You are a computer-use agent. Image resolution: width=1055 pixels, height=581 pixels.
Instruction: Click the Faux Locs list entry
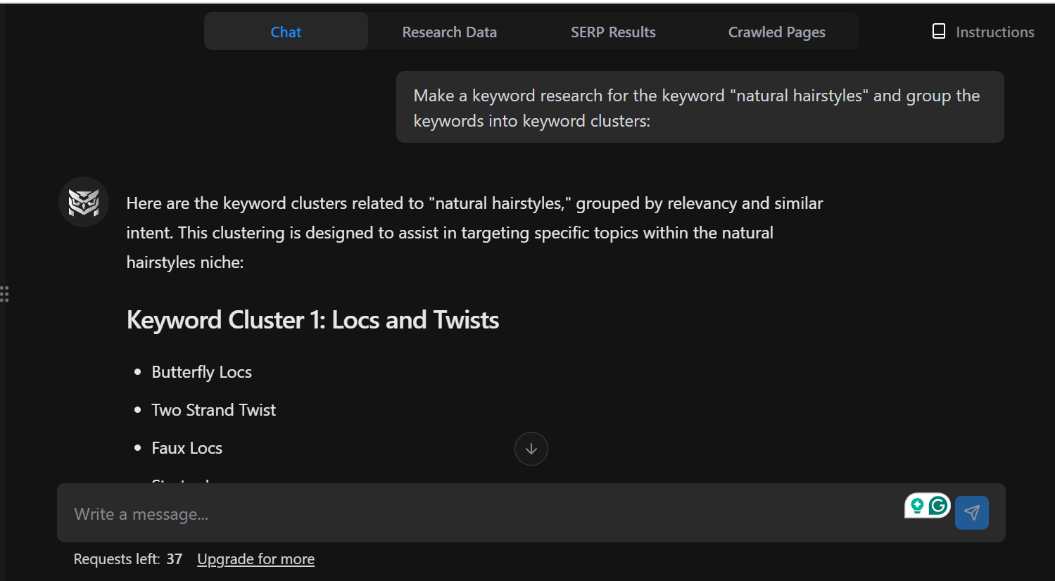click(x=187, y=447)
